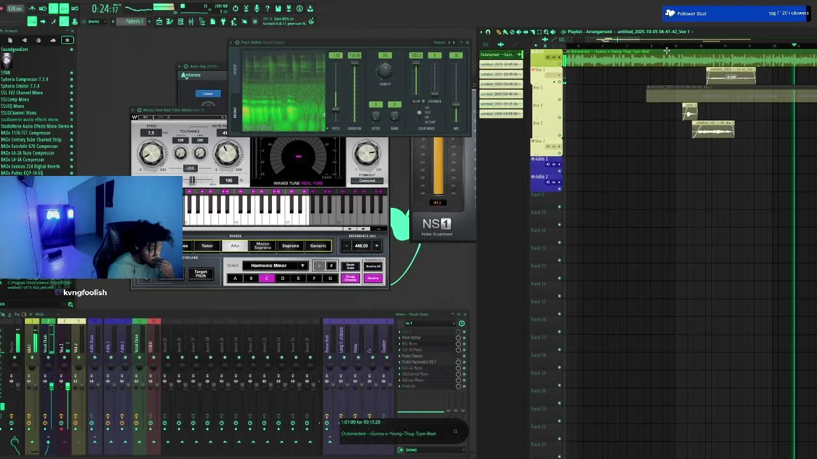Viewport: 817px width, 459px height.
Task: Select the VOICE mode tab in Pitch Shifter
Action: (235, 69)
